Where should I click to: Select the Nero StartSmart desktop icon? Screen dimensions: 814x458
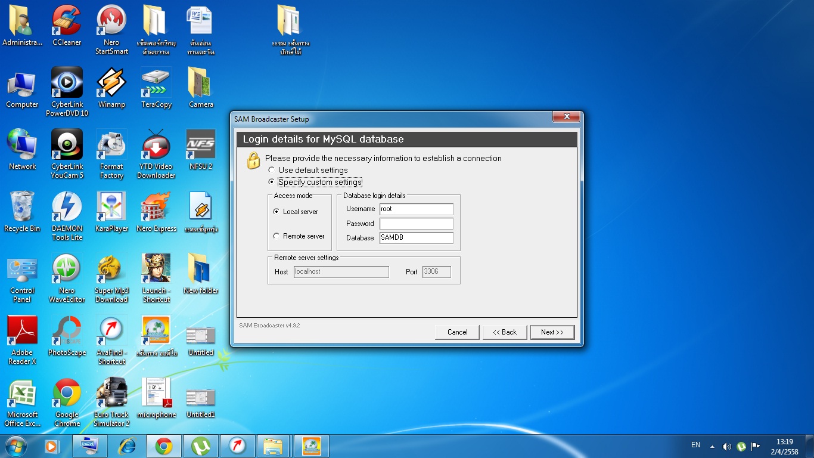(111, 30)
